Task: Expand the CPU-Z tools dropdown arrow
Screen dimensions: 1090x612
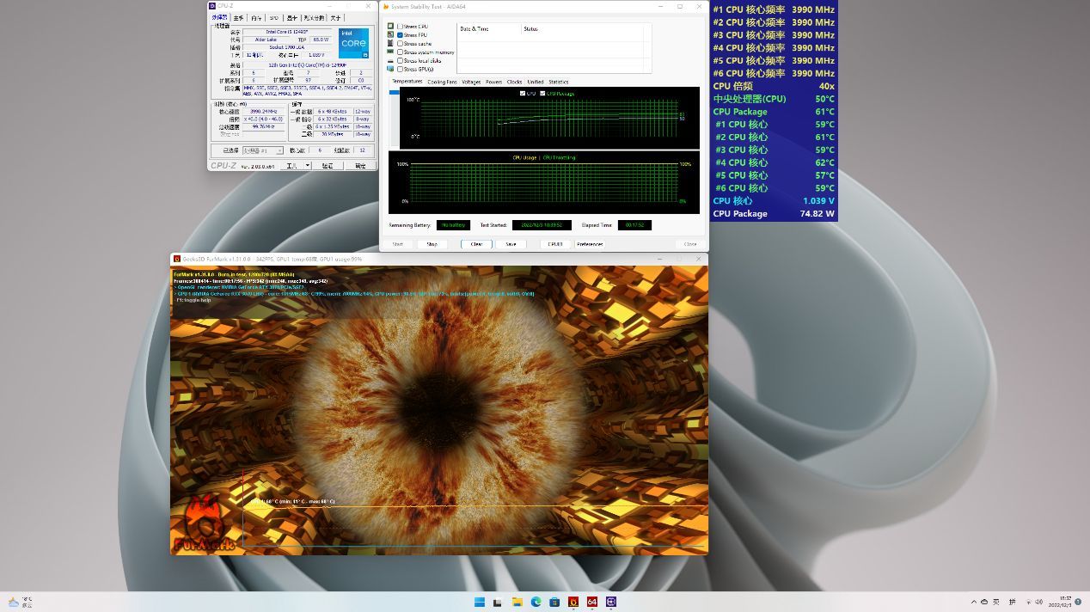Action: coord(307,165)
